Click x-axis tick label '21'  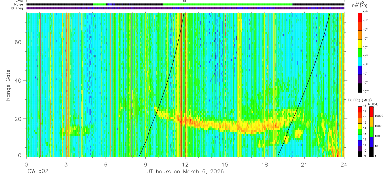[x=304, y=165]
